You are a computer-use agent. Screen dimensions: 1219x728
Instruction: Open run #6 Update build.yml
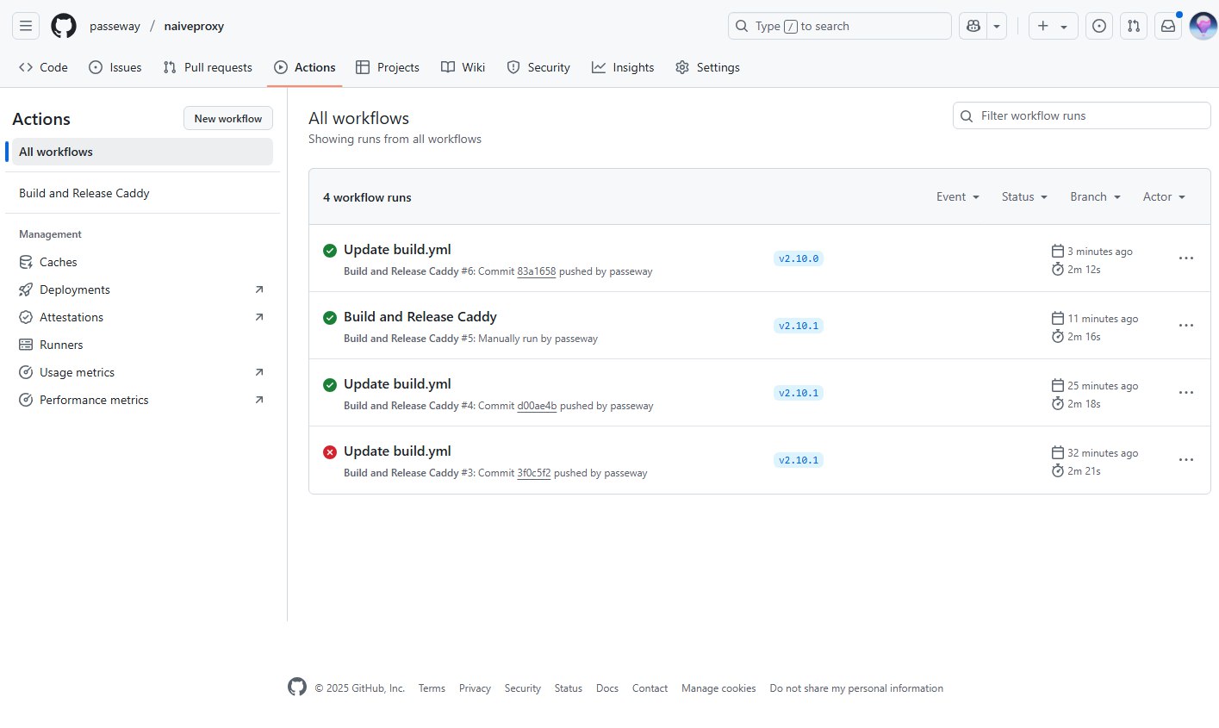coord(397,250)
